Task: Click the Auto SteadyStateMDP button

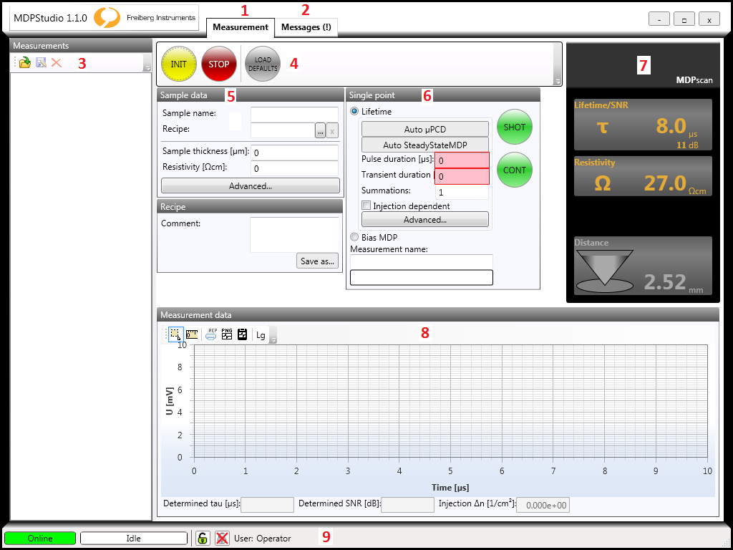Action: pyautogui.click(x=425, y=145)
